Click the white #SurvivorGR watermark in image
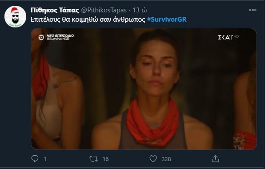 point(58,39)
